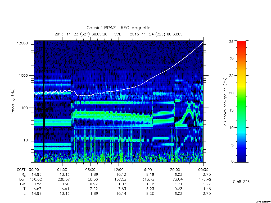The height and width of the screenshot is (203, 271).
Task: Click the LT value "8.23"
Action: [150, 189]
